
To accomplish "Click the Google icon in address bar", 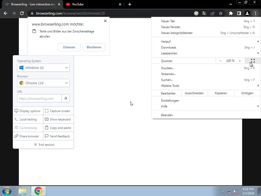I will point(196,13).
